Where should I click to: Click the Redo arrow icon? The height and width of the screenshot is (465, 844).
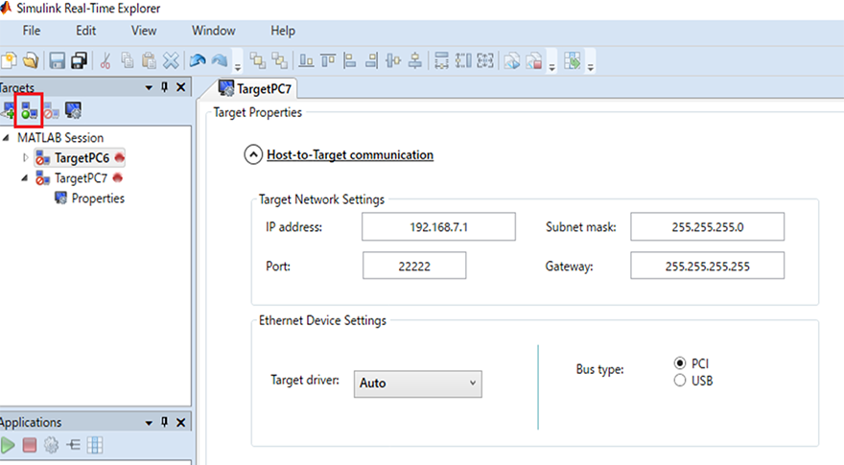(x=220, y=60)
